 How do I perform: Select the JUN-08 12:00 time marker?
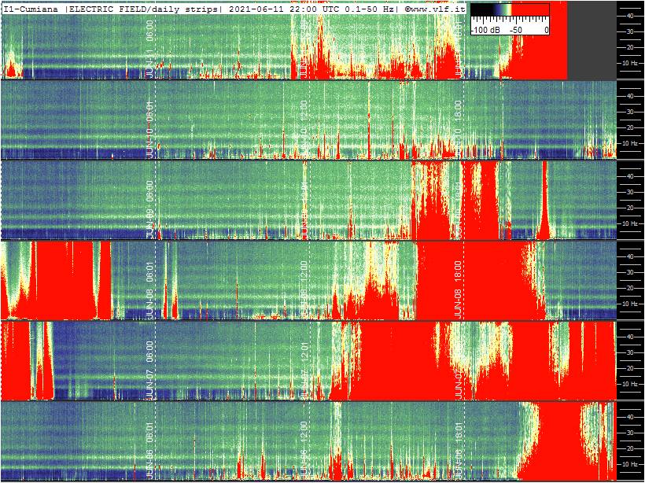tap(303, 289)
